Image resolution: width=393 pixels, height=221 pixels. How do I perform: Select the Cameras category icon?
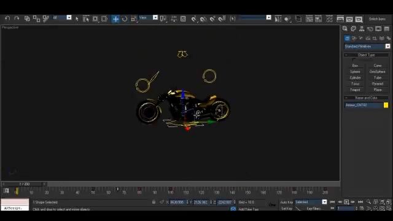point(368,38)
